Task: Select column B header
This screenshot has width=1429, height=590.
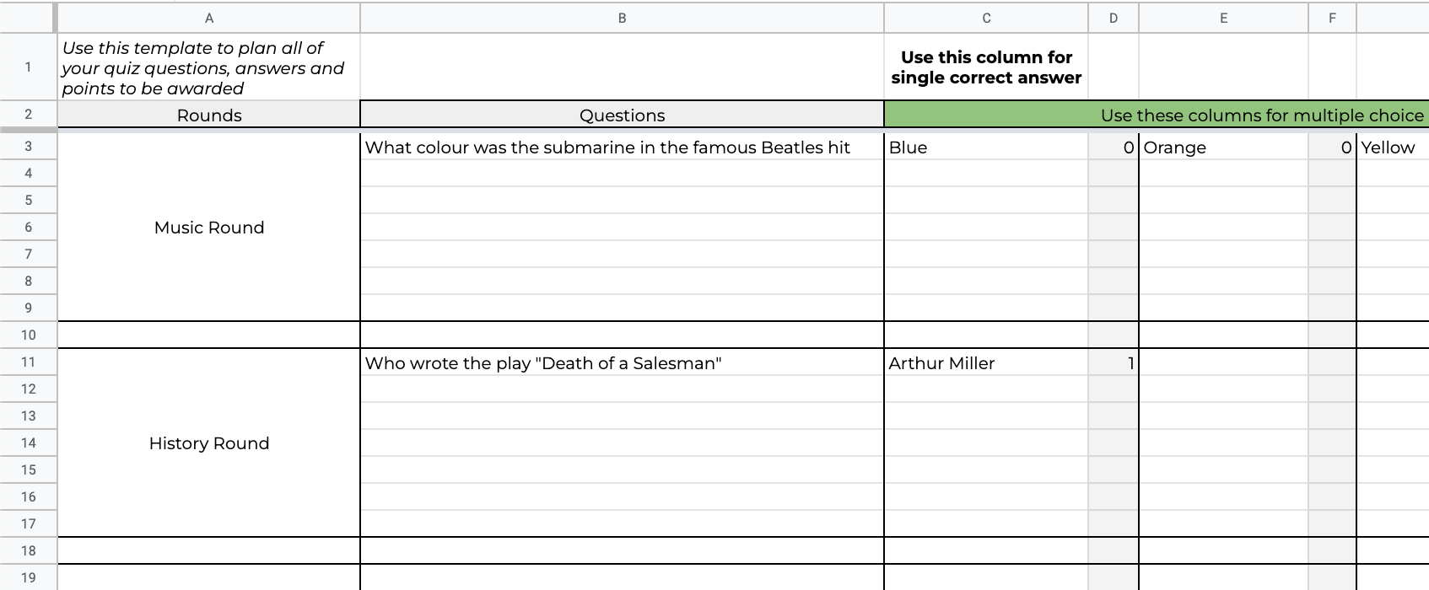Action: (x=622, y=18)
